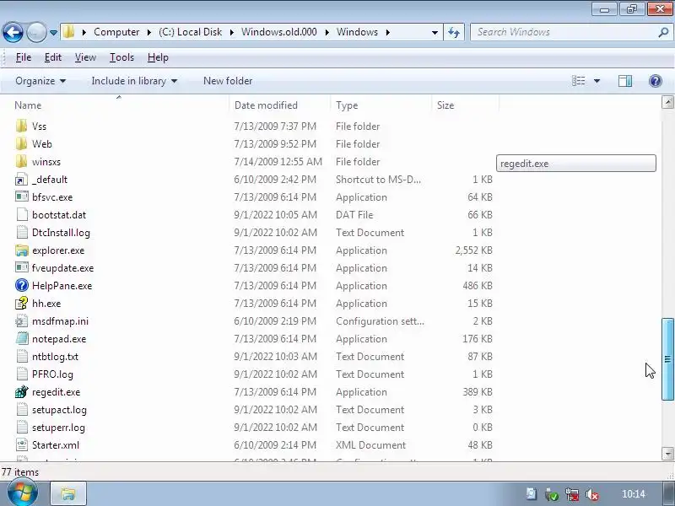The image size is (675, 506).
Task: Open the File menu
Action: point(24,57)
